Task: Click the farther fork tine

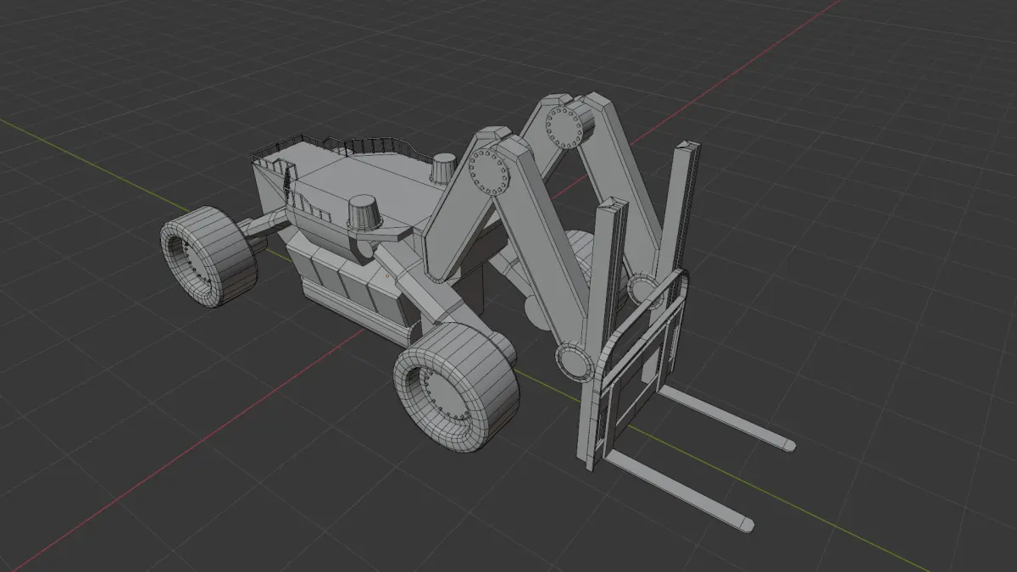Action: tap(727, 417)
